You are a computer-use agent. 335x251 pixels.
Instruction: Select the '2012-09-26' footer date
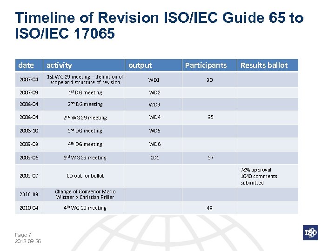[x=28, y=241]
